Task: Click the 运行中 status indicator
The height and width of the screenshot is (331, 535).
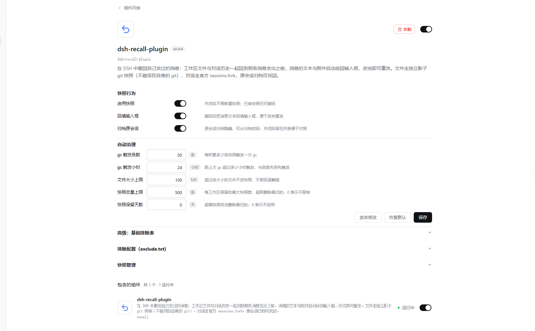Action: click(x=406, y=308)
